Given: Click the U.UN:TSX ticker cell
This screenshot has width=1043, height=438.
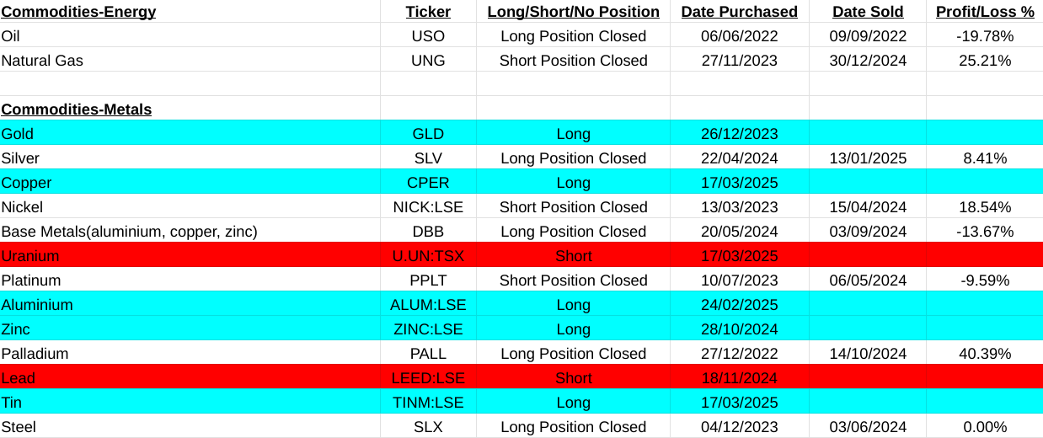Looking at the screenshot, I should (x=428, y=256).
